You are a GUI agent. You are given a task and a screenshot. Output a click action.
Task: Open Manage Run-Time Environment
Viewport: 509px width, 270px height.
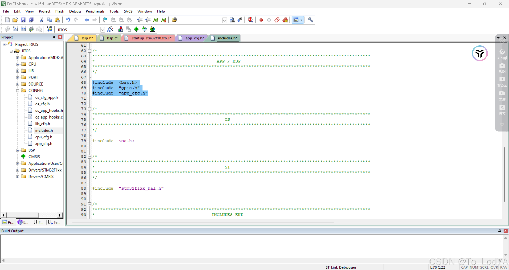pos(137,29)
